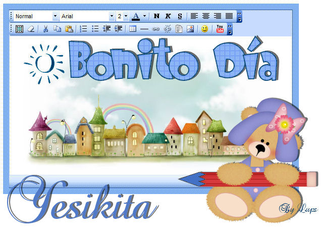This screenshot has height=231, width=321.
Task: Align text to the left
Action: point(194,16)
